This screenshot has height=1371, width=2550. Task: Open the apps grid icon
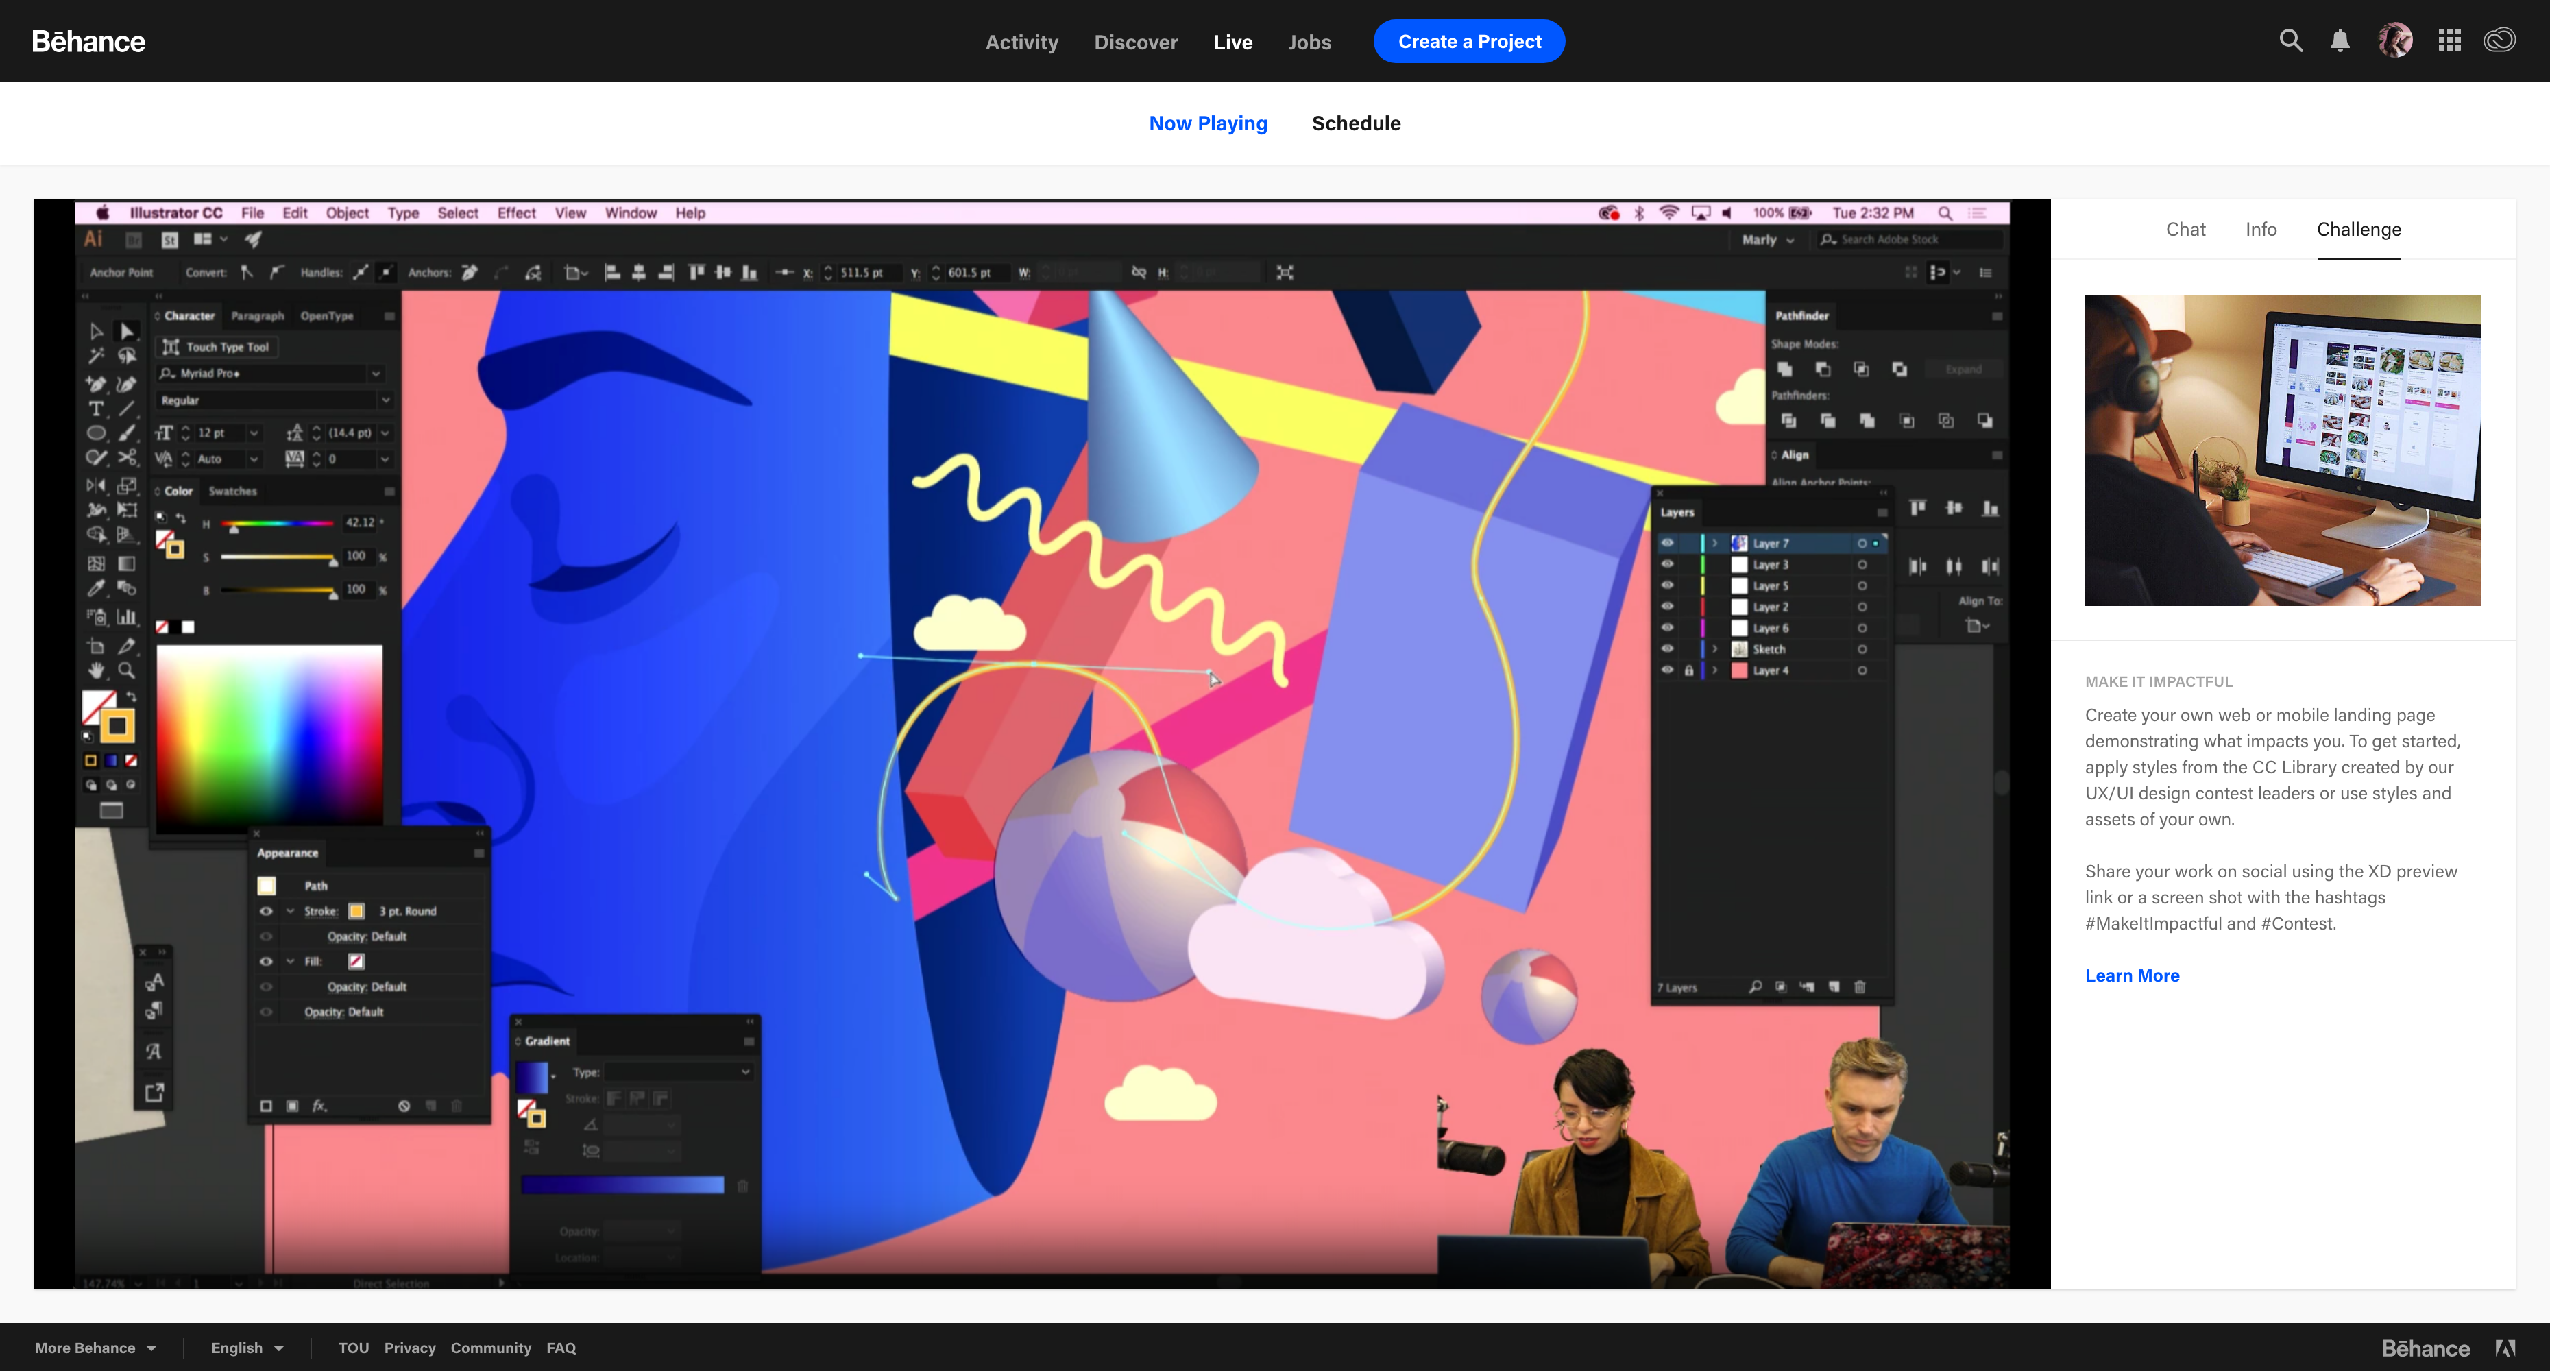click(2449, 40)
